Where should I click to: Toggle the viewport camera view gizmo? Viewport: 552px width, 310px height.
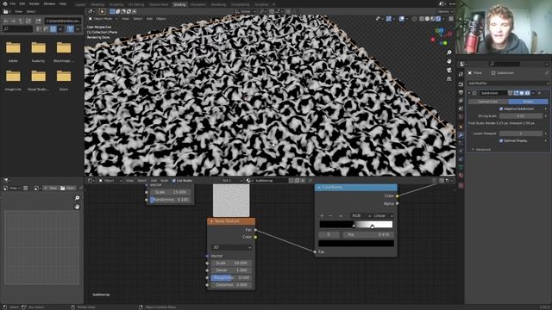448,70
